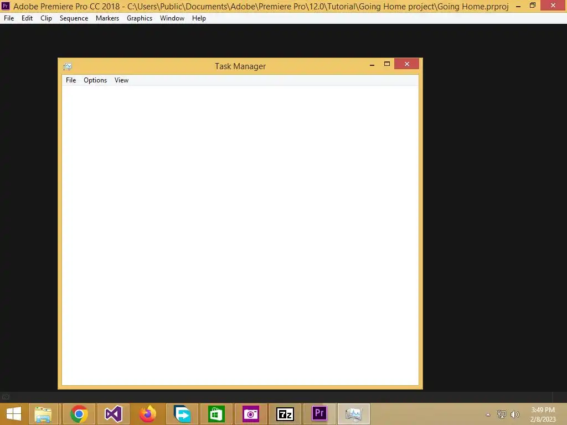Open the Premiere Pro Edit menu
The image size is (567, 425).
[27, 18]
